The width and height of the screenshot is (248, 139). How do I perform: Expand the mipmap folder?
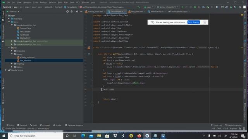[x=12, y=64]
